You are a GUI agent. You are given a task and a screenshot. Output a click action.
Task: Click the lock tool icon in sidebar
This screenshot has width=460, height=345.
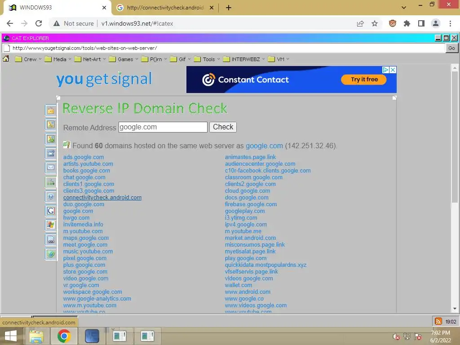click(x=51, y=111)
